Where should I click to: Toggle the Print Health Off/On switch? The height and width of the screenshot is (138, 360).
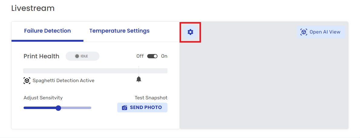(152, 56)
